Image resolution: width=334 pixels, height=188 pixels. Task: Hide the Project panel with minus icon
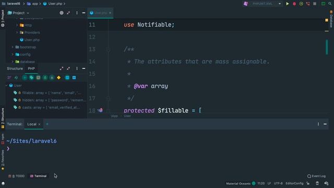[83, 13]
